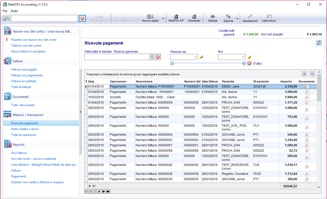
Task: Click the Nuova registr. toolbar button
Action: coord(150,18)
